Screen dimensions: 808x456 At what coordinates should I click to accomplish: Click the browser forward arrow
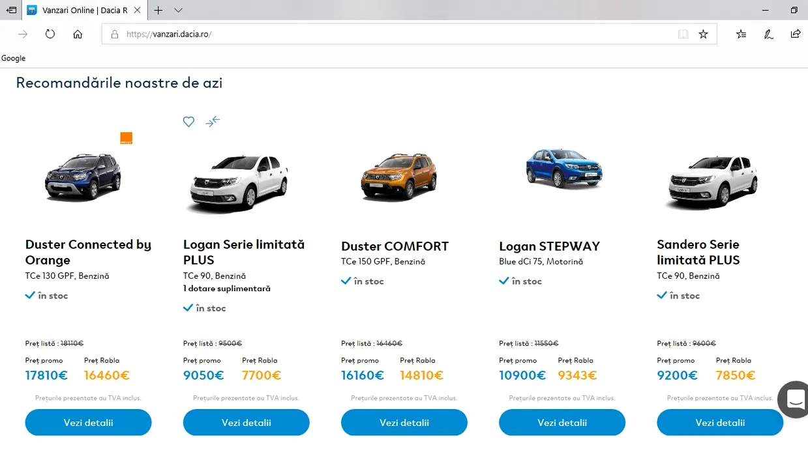click(23, 34)
